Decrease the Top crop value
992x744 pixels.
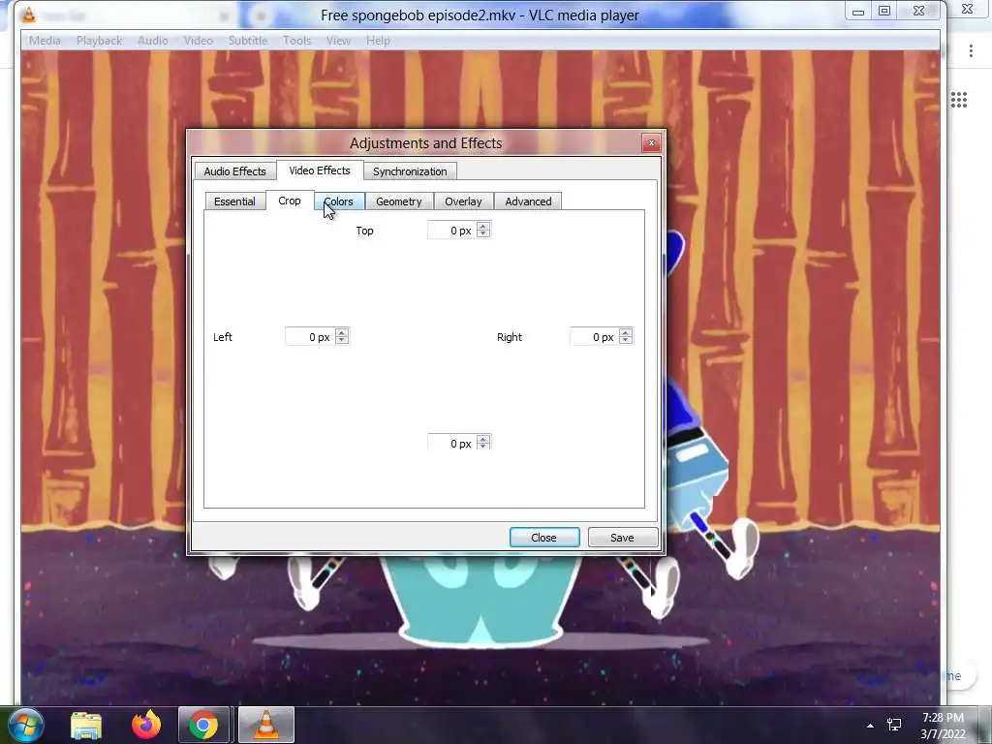[483, 234]
